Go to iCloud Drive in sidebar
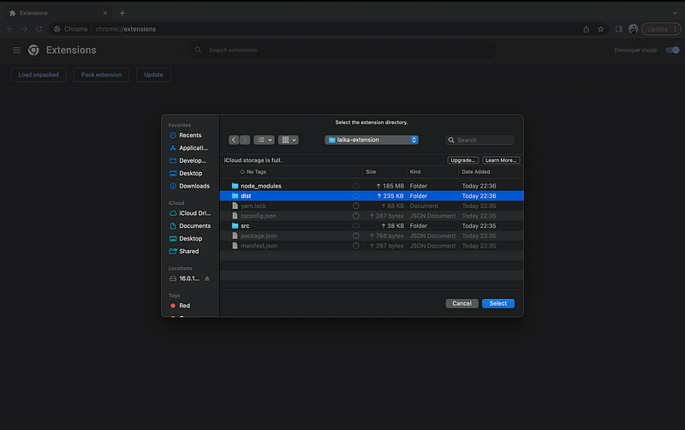 (194, 213)
